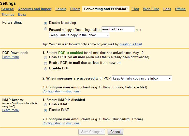The height and width of the screenshot is (136, 189).
Task: Open IMAP Configuration instructions link
Action: pyautogui.click(x=61, y=123)
